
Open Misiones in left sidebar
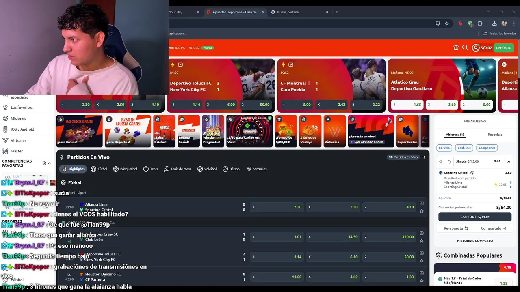click(18, 118)
